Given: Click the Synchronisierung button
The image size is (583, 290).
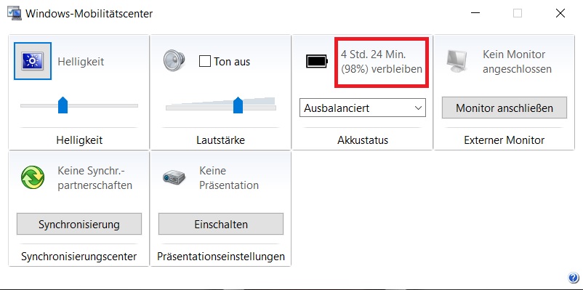Looking at the screenshot, I should (79, 224).
